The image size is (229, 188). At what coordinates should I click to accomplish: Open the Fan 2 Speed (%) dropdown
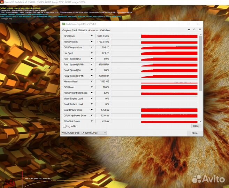coord(92,70)
